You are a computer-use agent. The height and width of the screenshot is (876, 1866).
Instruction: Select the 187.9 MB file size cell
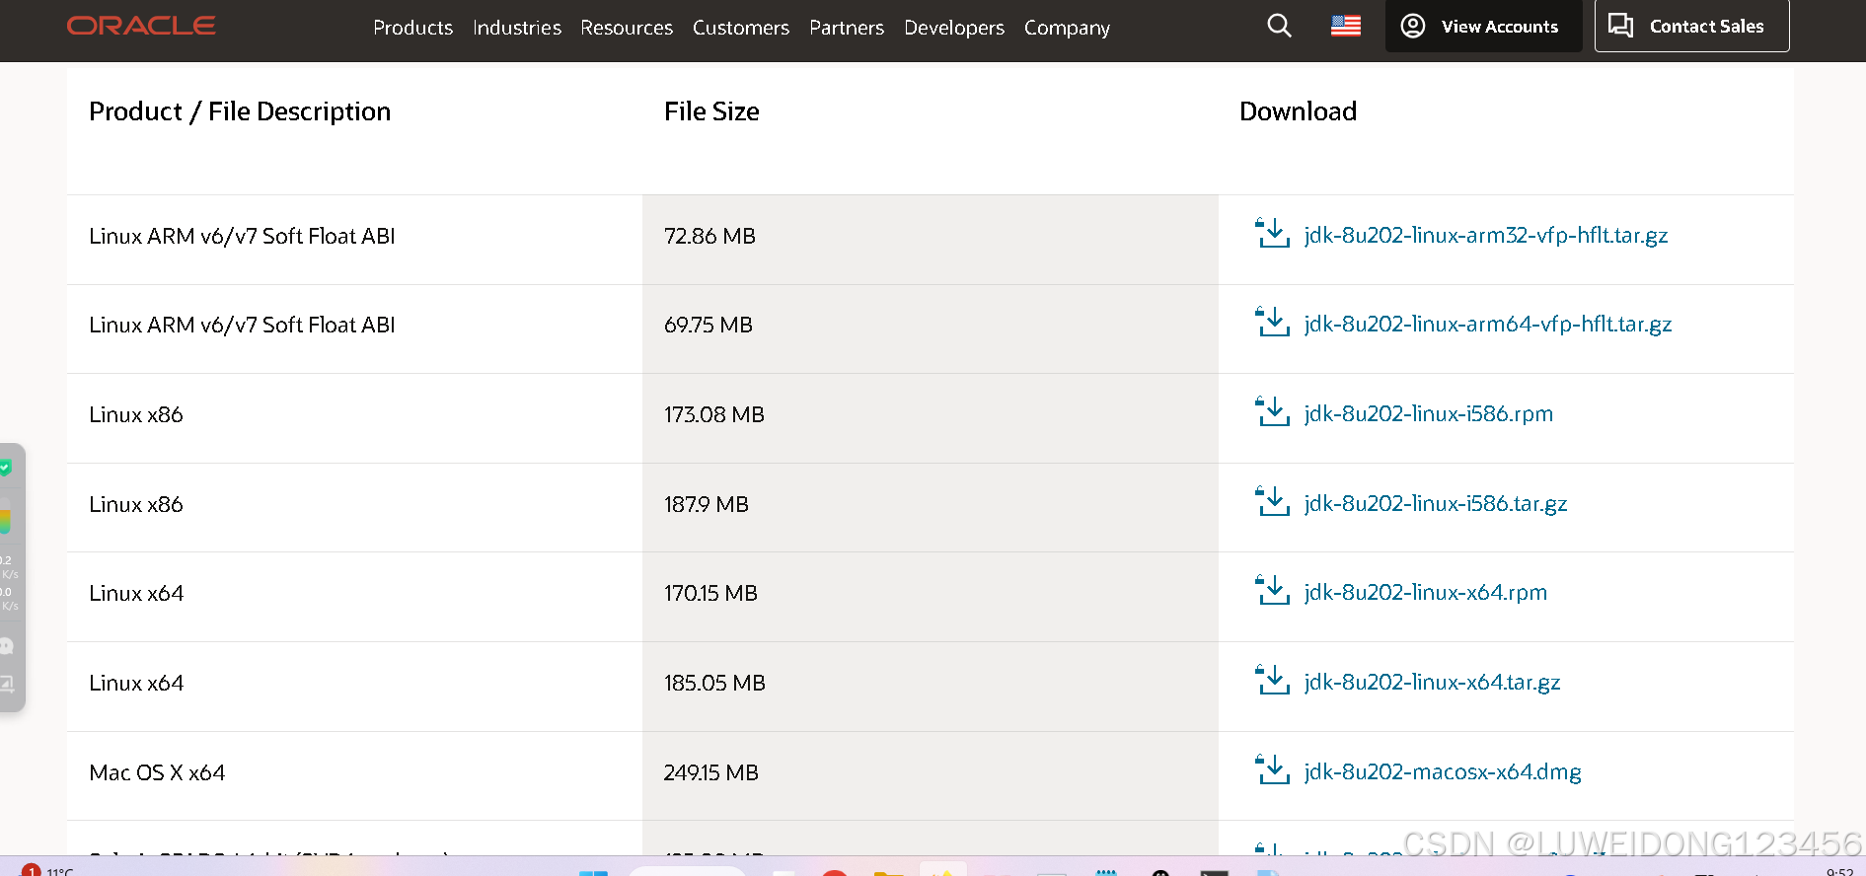coord(931,508)
